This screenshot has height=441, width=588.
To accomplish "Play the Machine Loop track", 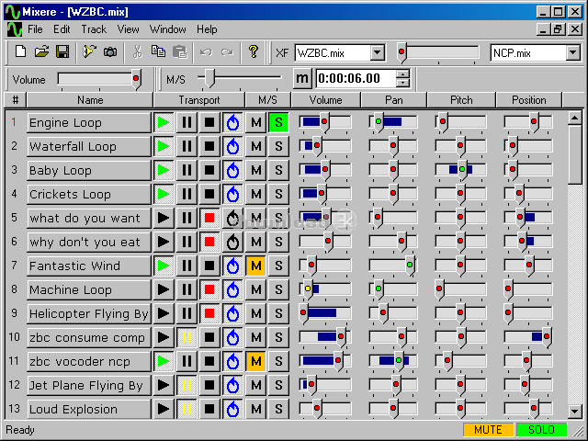I will point(164,289).
